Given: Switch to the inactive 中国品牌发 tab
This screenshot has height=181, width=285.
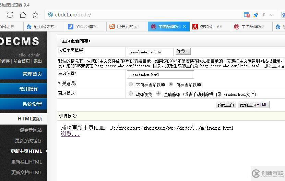Looking at the screenshot, I should tap(252, 26).
